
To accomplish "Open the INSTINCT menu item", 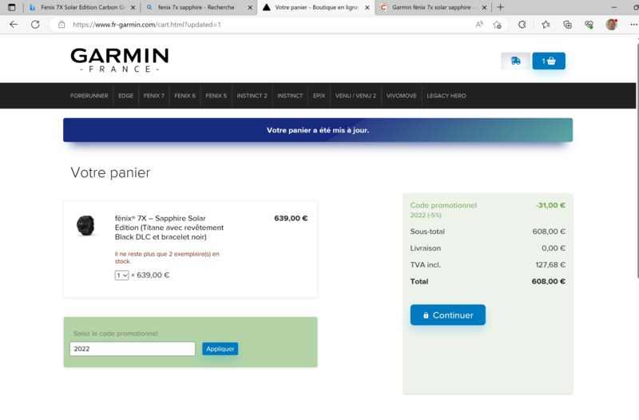I will [290, 96].
